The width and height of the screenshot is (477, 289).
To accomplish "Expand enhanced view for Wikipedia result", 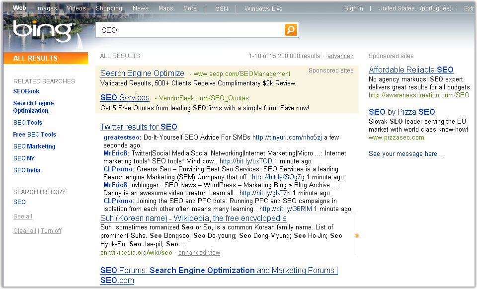I will click(x=199, y=253).
